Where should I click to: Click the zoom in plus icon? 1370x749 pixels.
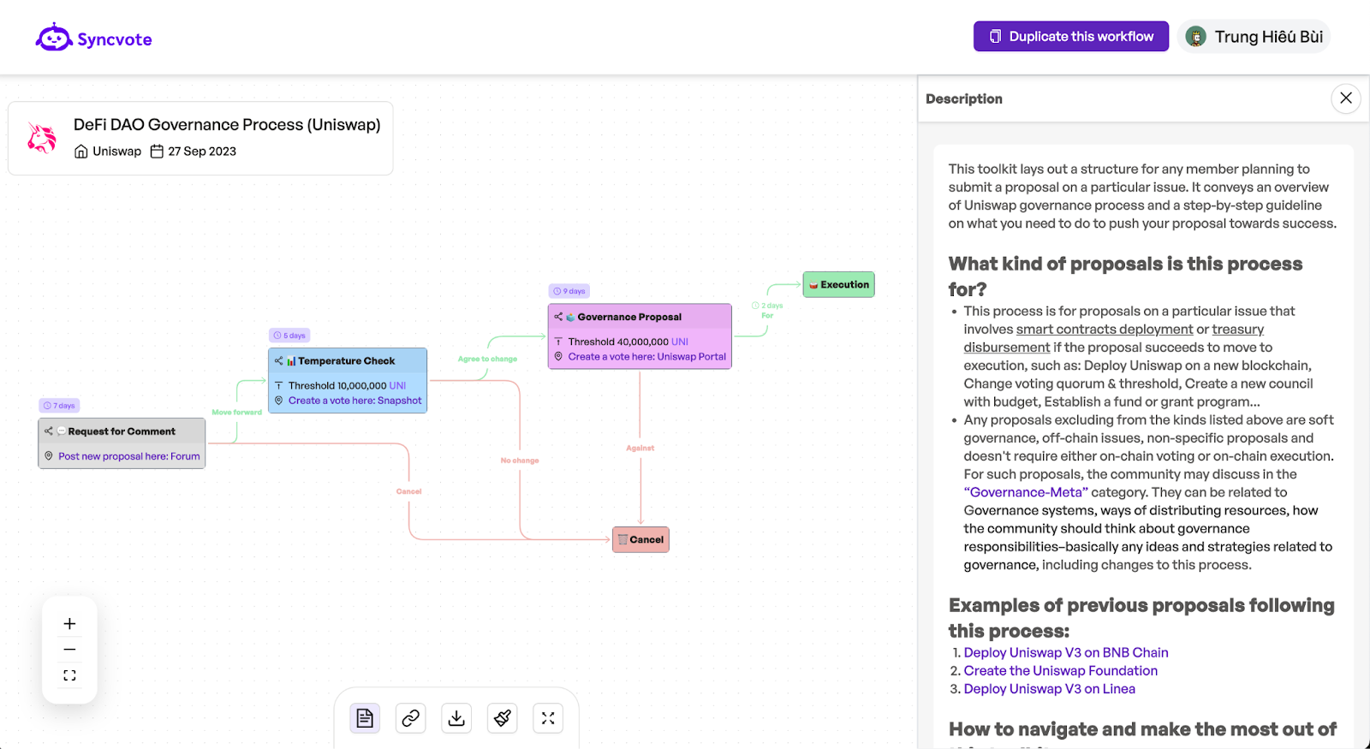pos(69,624)
